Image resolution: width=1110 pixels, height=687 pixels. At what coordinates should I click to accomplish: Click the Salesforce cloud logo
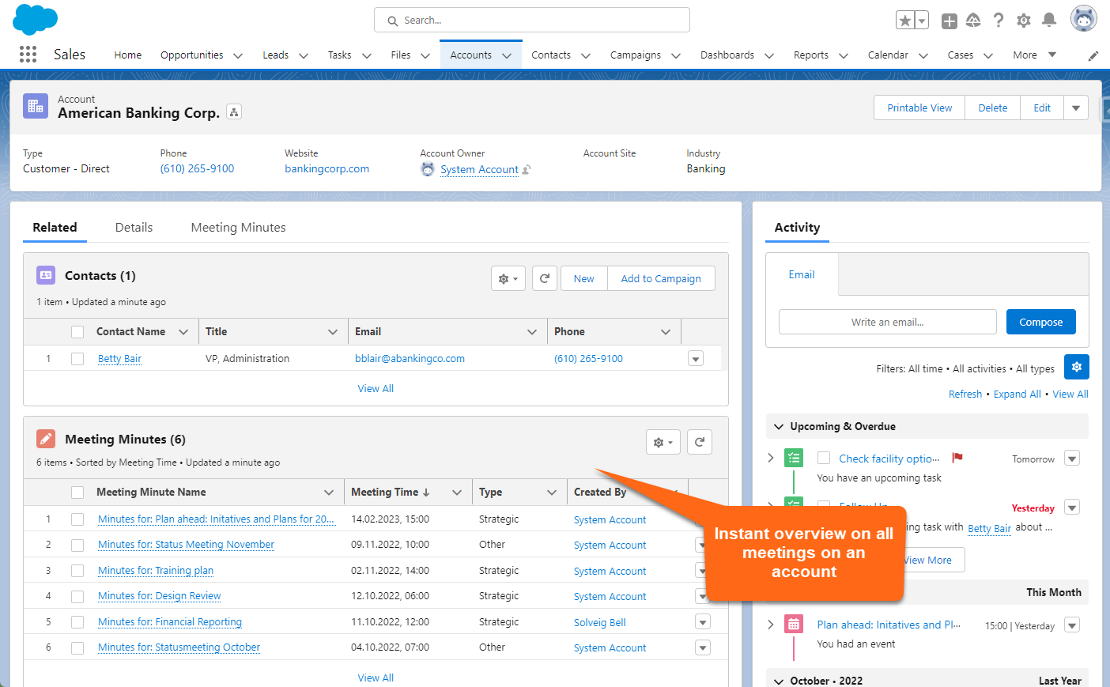coord(36,19)
